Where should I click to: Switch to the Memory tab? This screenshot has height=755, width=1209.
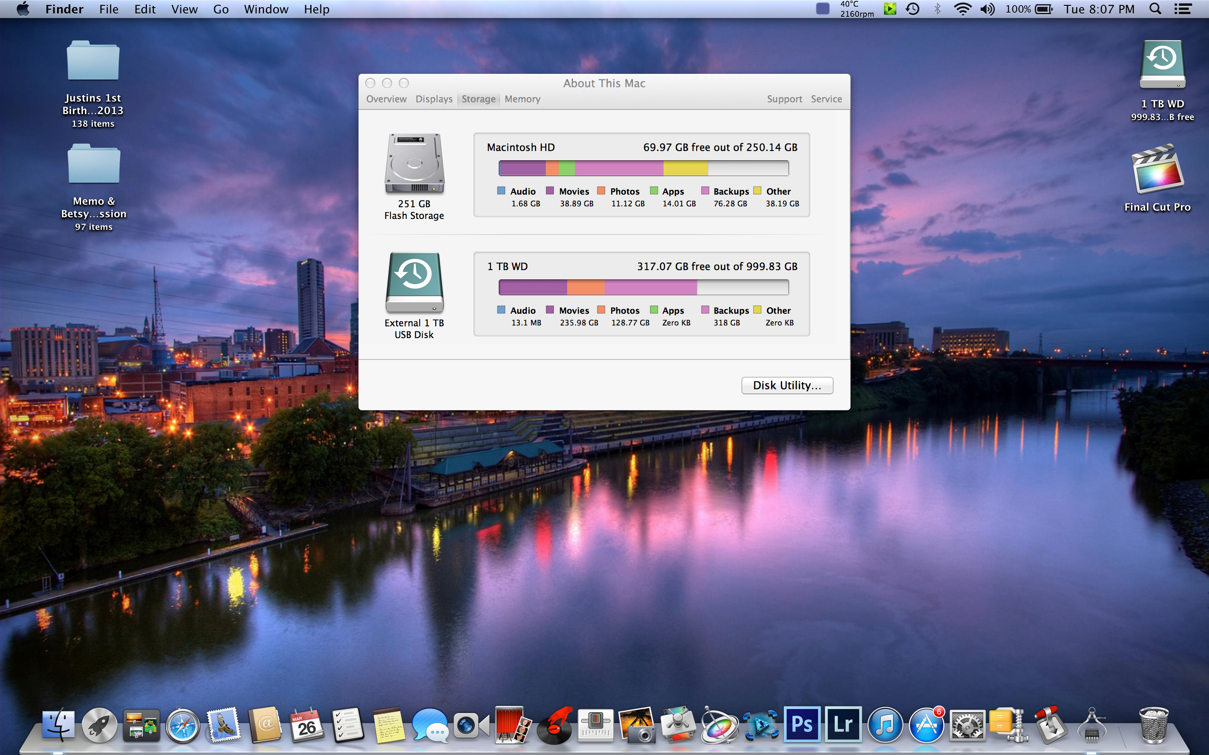point(522,99)
